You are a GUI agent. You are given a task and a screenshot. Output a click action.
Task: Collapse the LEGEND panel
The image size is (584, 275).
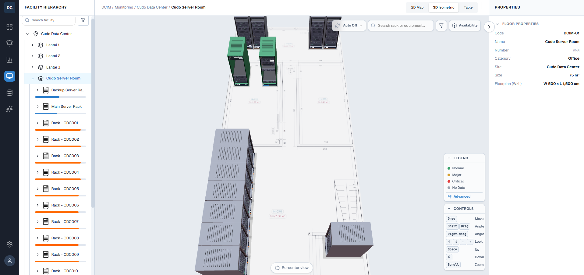pos(449,158)
